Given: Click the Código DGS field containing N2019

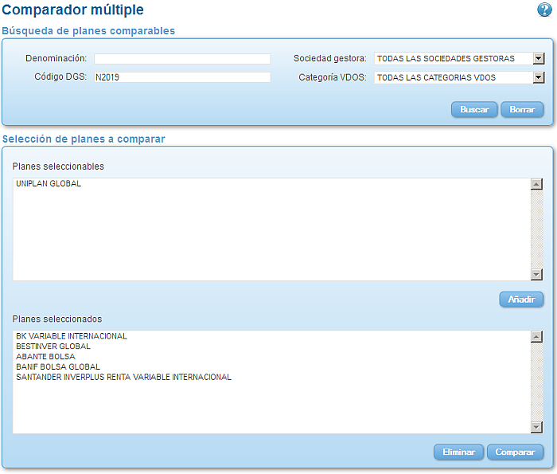Looking at the screenshot, I should 182,77.
